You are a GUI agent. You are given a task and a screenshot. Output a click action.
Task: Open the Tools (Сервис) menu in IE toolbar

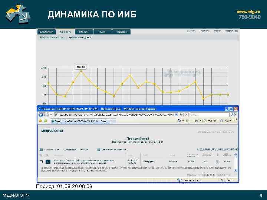coord(227,121)
